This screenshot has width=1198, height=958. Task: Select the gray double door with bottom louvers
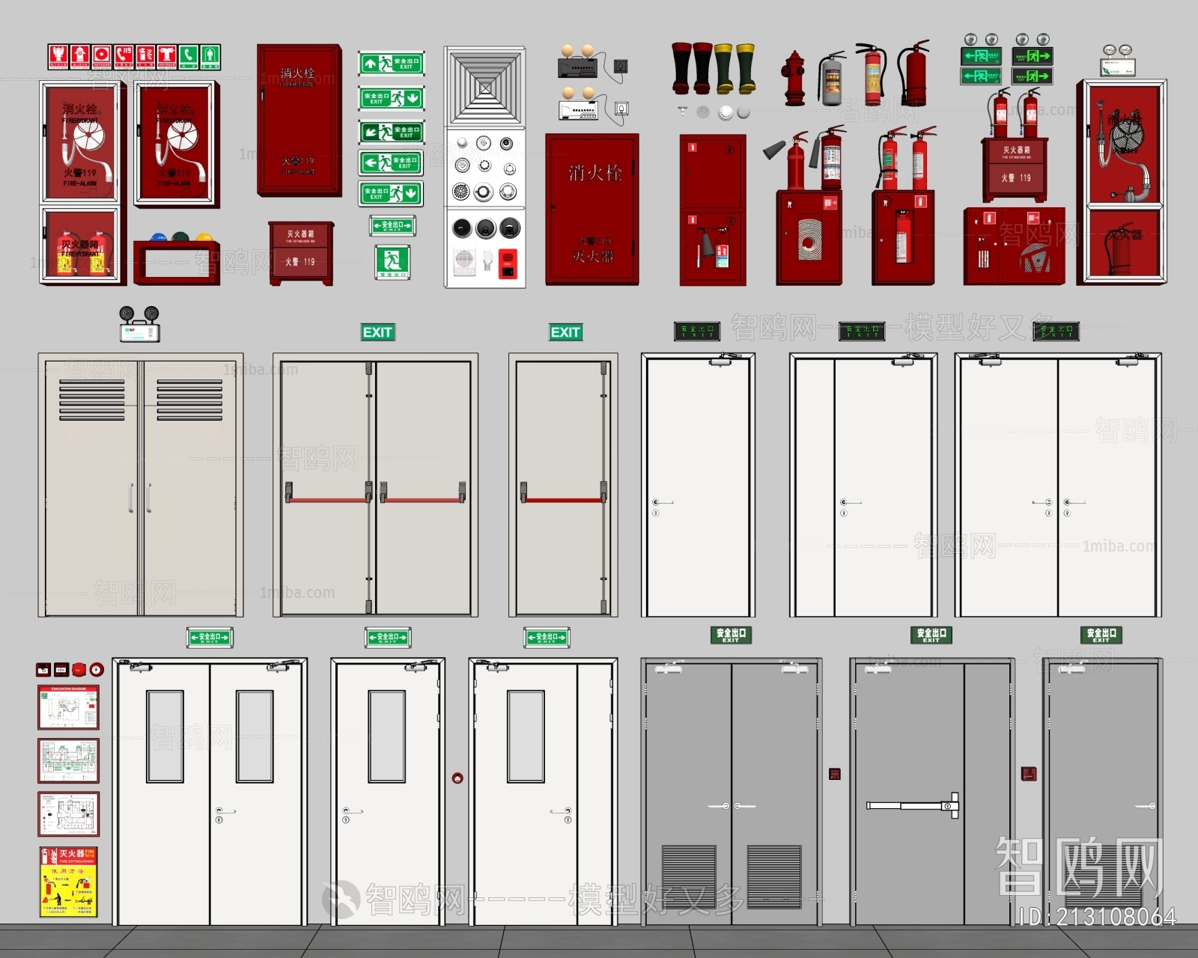[x=731, y=792]
